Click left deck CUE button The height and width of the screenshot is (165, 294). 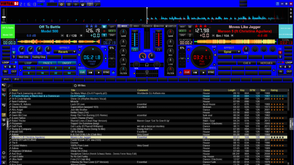82,72
